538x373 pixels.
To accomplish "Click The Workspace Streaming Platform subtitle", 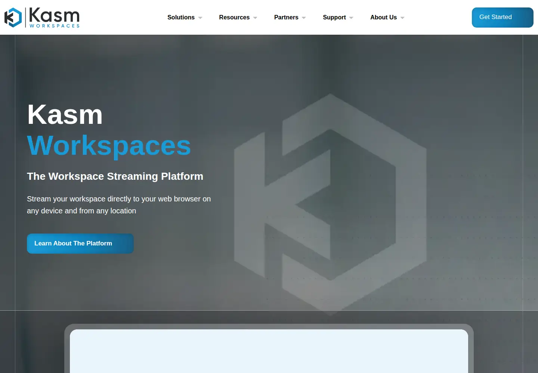I will [115, 176].
